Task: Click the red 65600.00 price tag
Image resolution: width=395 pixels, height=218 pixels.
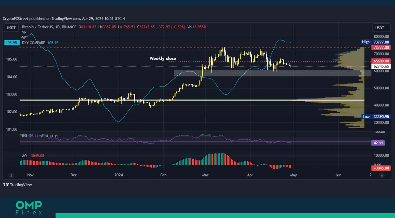Action: (x=381, y=61)
